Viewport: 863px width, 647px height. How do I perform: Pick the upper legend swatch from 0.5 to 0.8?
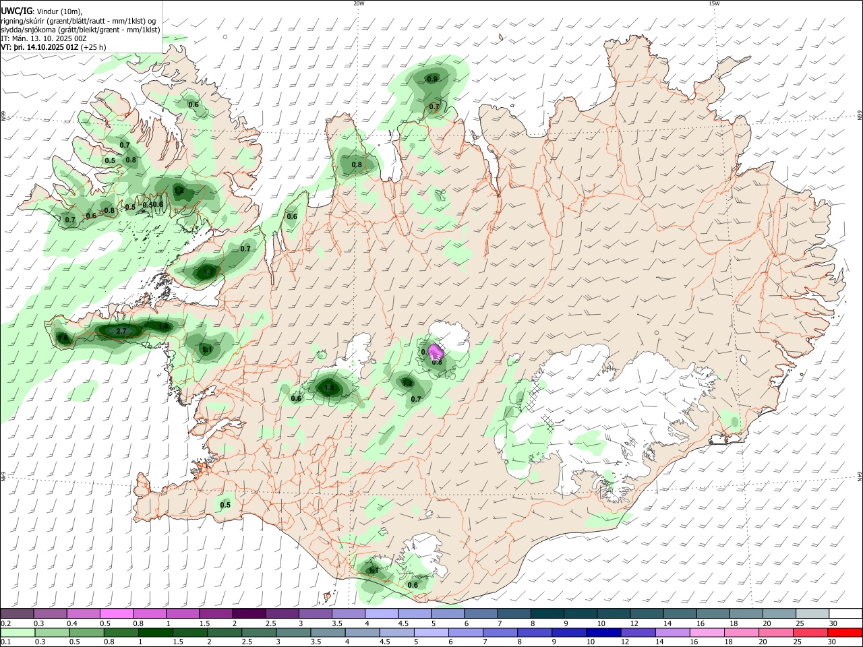116,613
